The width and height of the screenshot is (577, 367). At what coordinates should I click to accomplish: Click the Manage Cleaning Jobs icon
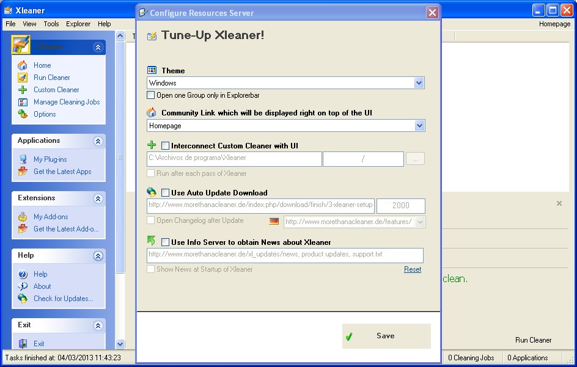tap(23, 102)
